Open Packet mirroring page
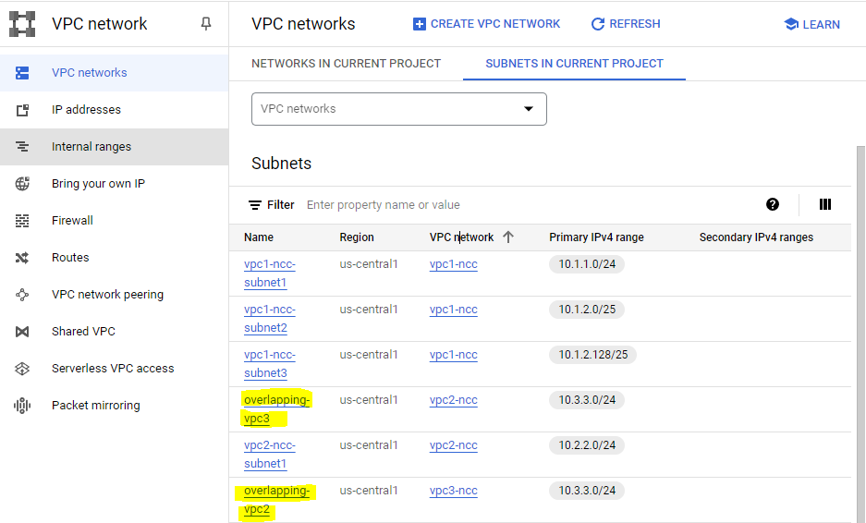 click(x=114, y=406)
